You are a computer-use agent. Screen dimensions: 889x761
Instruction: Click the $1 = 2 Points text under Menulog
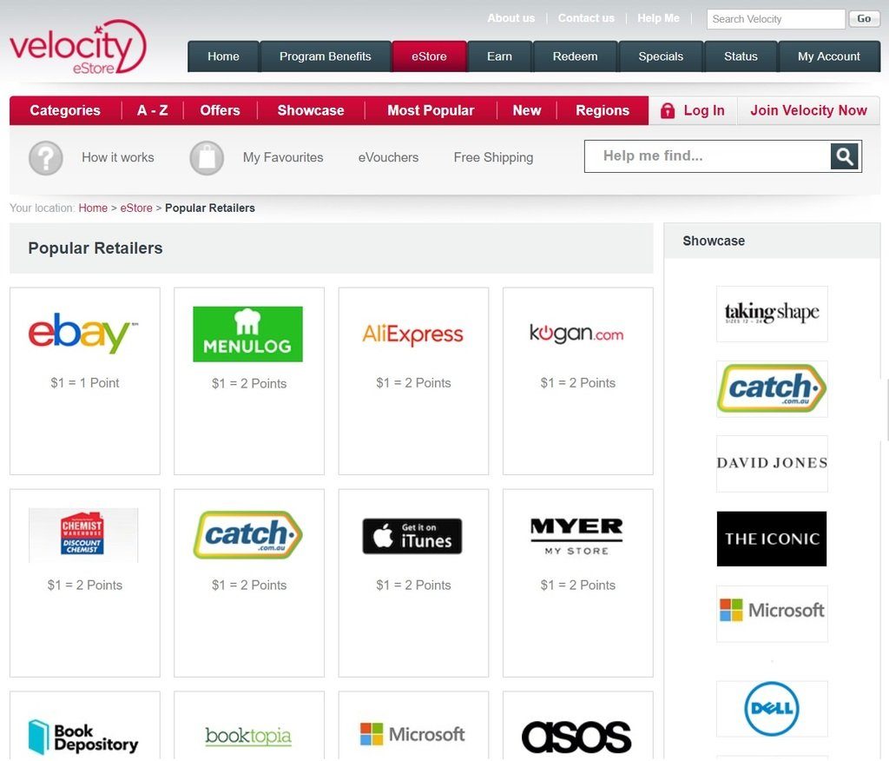(x=249, y=384)
